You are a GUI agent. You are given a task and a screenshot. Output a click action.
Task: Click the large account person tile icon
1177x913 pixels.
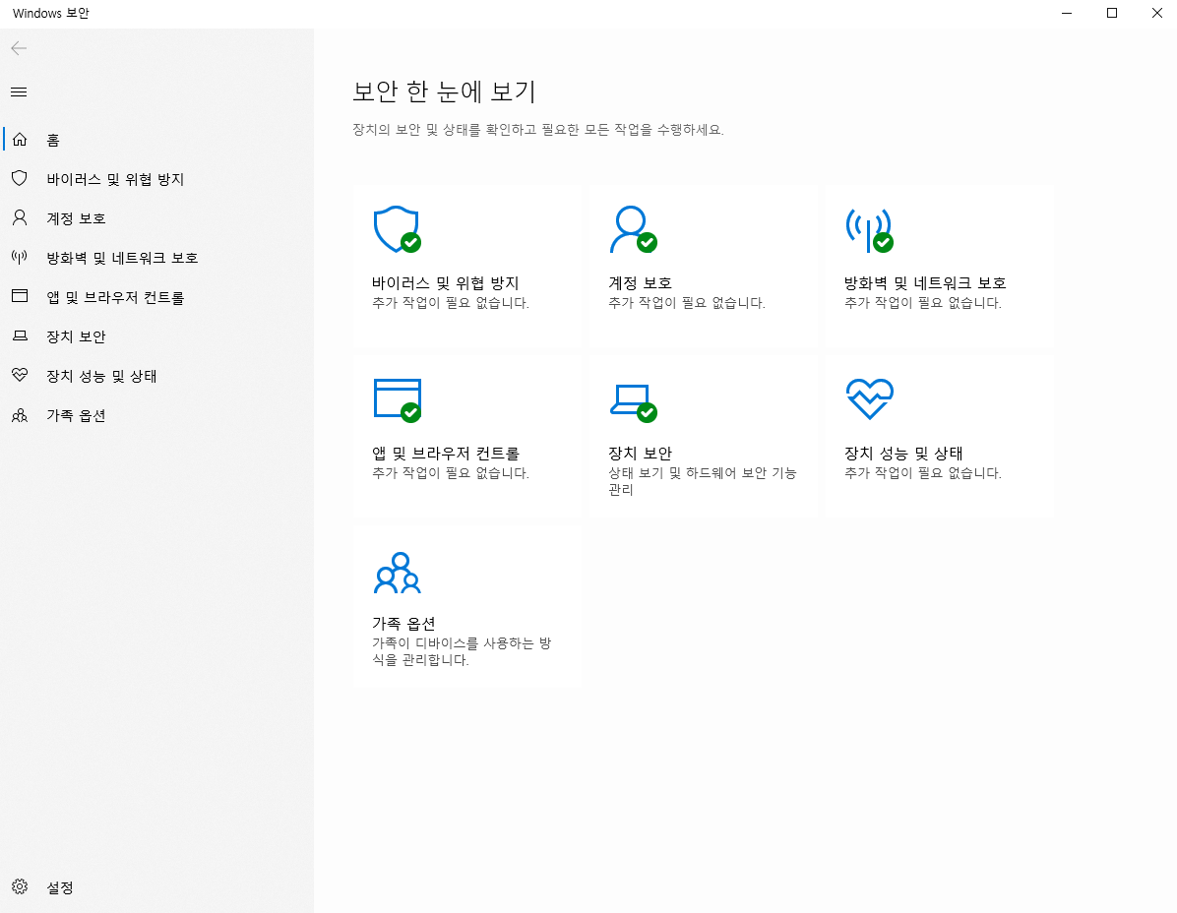633,229
